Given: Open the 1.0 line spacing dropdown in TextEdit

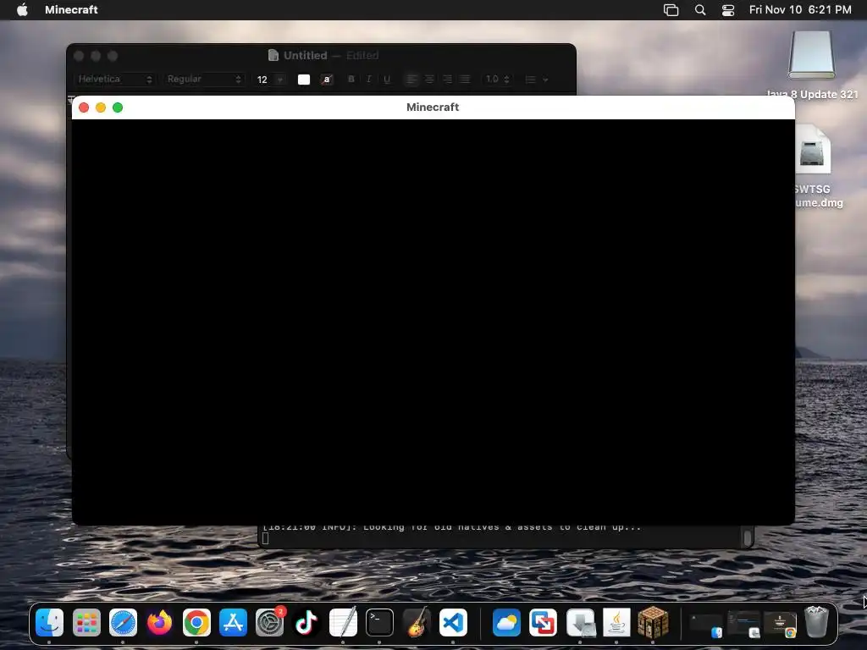Looking at the screenshot, I should tap(496, 79).
